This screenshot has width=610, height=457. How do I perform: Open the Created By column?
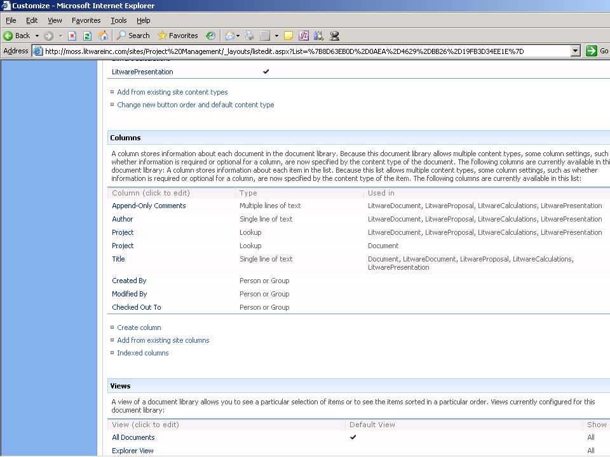[x=129, y=281]
